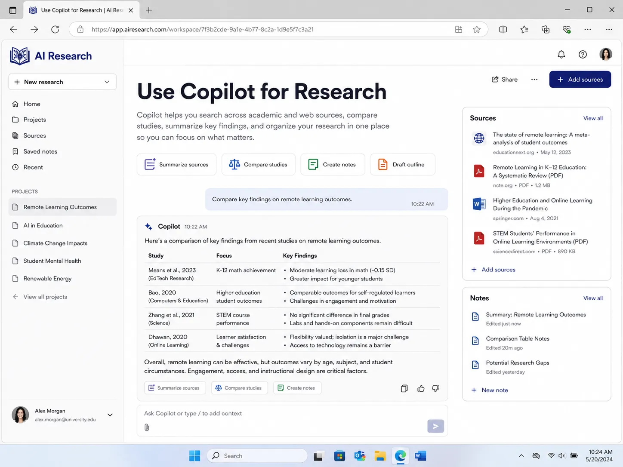Open Potential Research Gaps note
Viewport: 623px width, 467px height.
[536, 367]
